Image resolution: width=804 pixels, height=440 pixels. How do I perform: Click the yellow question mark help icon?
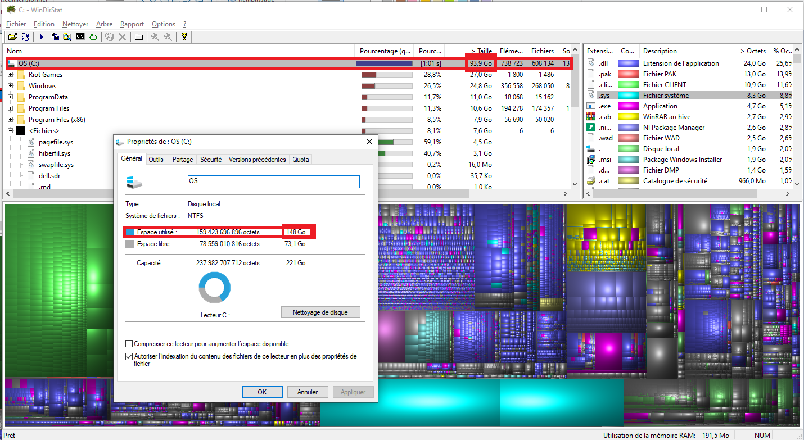[x=184, y=37]
